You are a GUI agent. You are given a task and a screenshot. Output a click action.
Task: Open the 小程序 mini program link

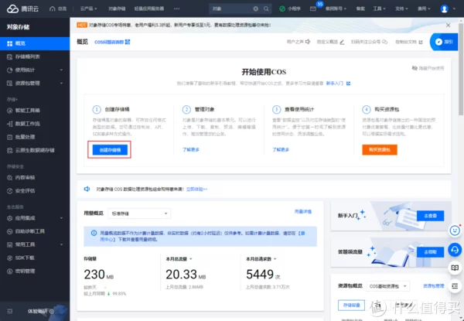290,9
